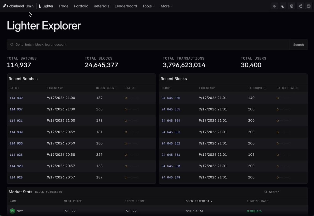Click the total transactions value 3,796,623,014
The width and height of the screenshot is (314, 216).
[x=184, y=65]
